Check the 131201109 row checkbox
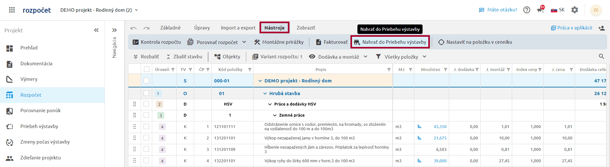The image size is (610, 167). point(146,149)
